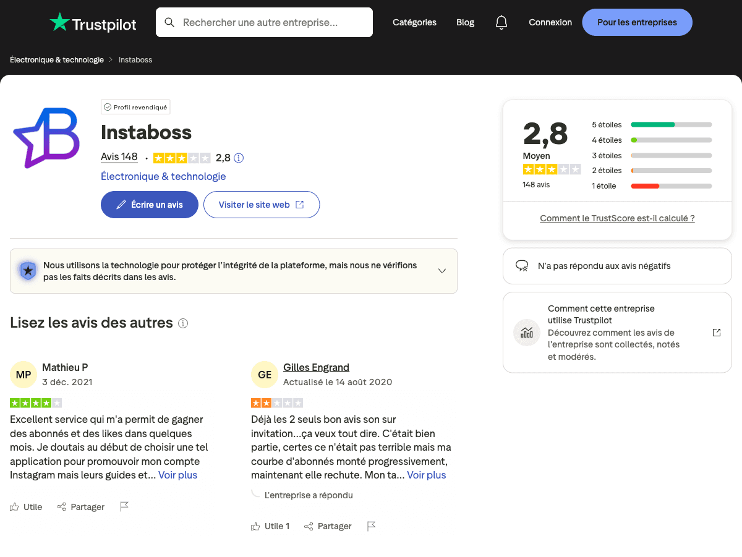Expand Mathieu P's review with Voir plus

(x=177, y=475)
